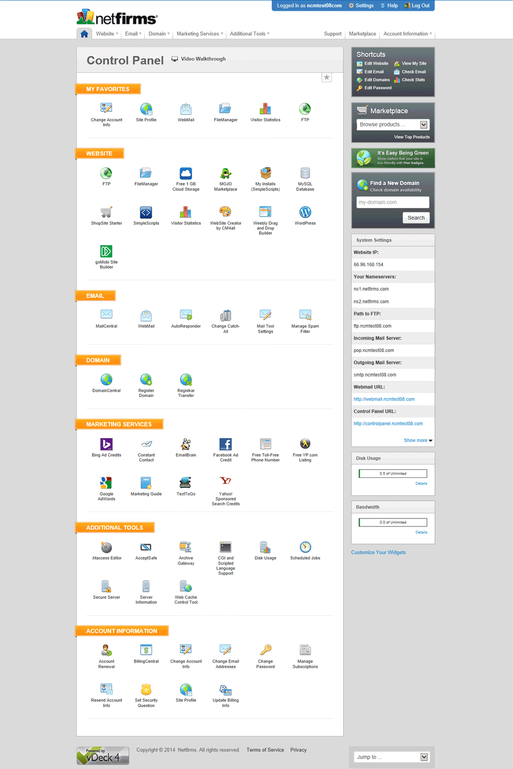The image size is (513, 769).
Task: Open Google AdWords icon
Action: 107,483
